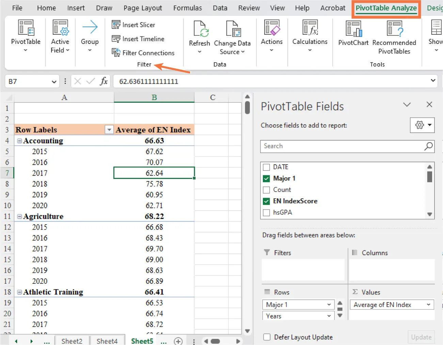Collapse the Accounting group in the pivot table

[19, 141]
